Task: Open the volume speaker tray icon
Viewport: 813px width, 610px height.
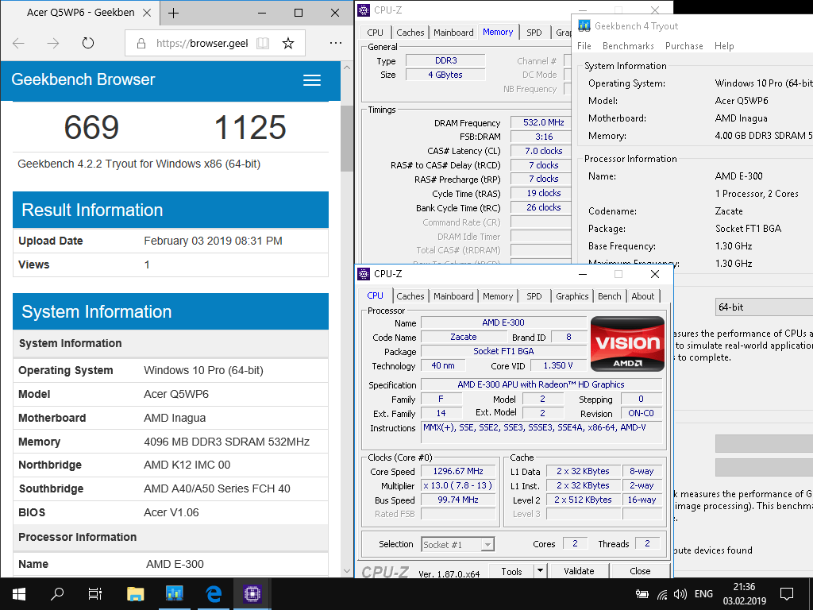Action: pos(680,594)
